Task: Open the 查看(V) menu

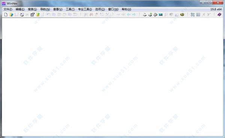Action: (x=58, y=9)
